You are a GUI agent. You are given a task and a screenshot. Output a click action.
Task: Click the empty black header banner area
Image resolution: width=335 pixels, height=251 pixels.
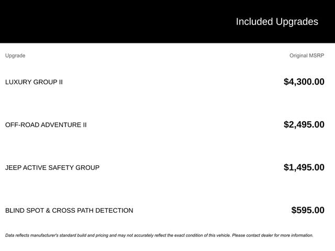(105, 21)
